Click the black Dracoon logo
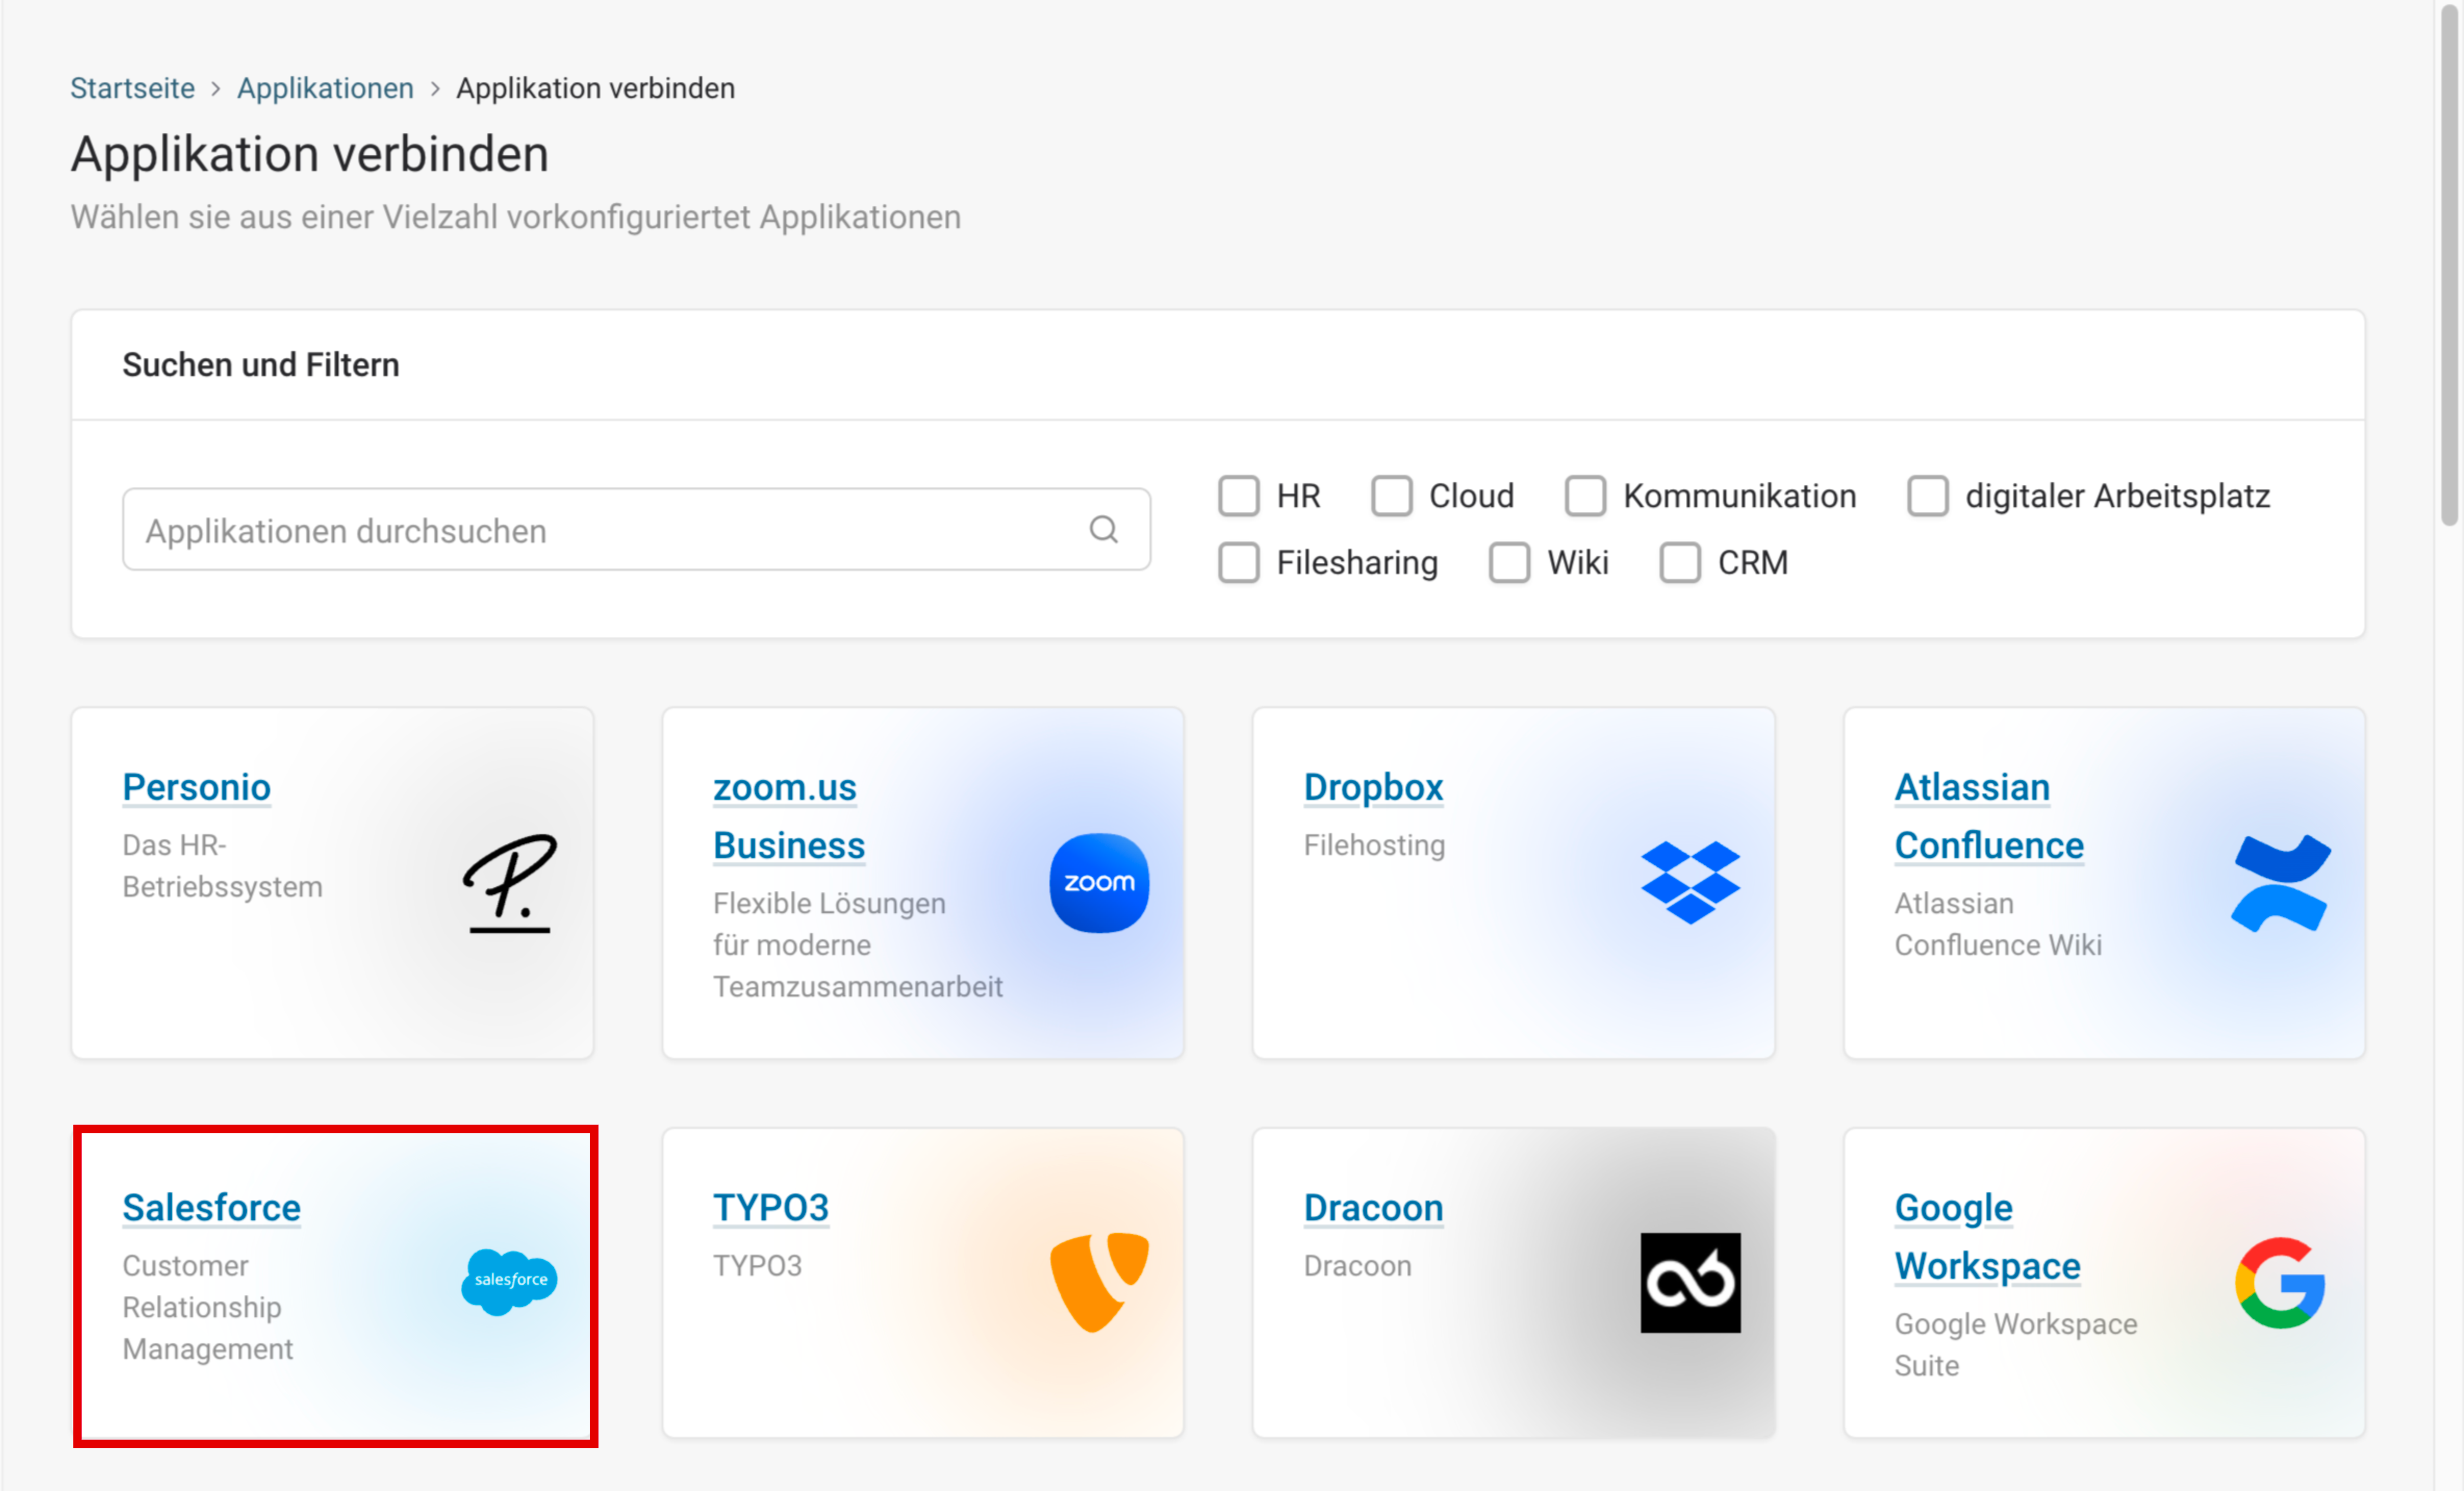 point(1690,1282)
